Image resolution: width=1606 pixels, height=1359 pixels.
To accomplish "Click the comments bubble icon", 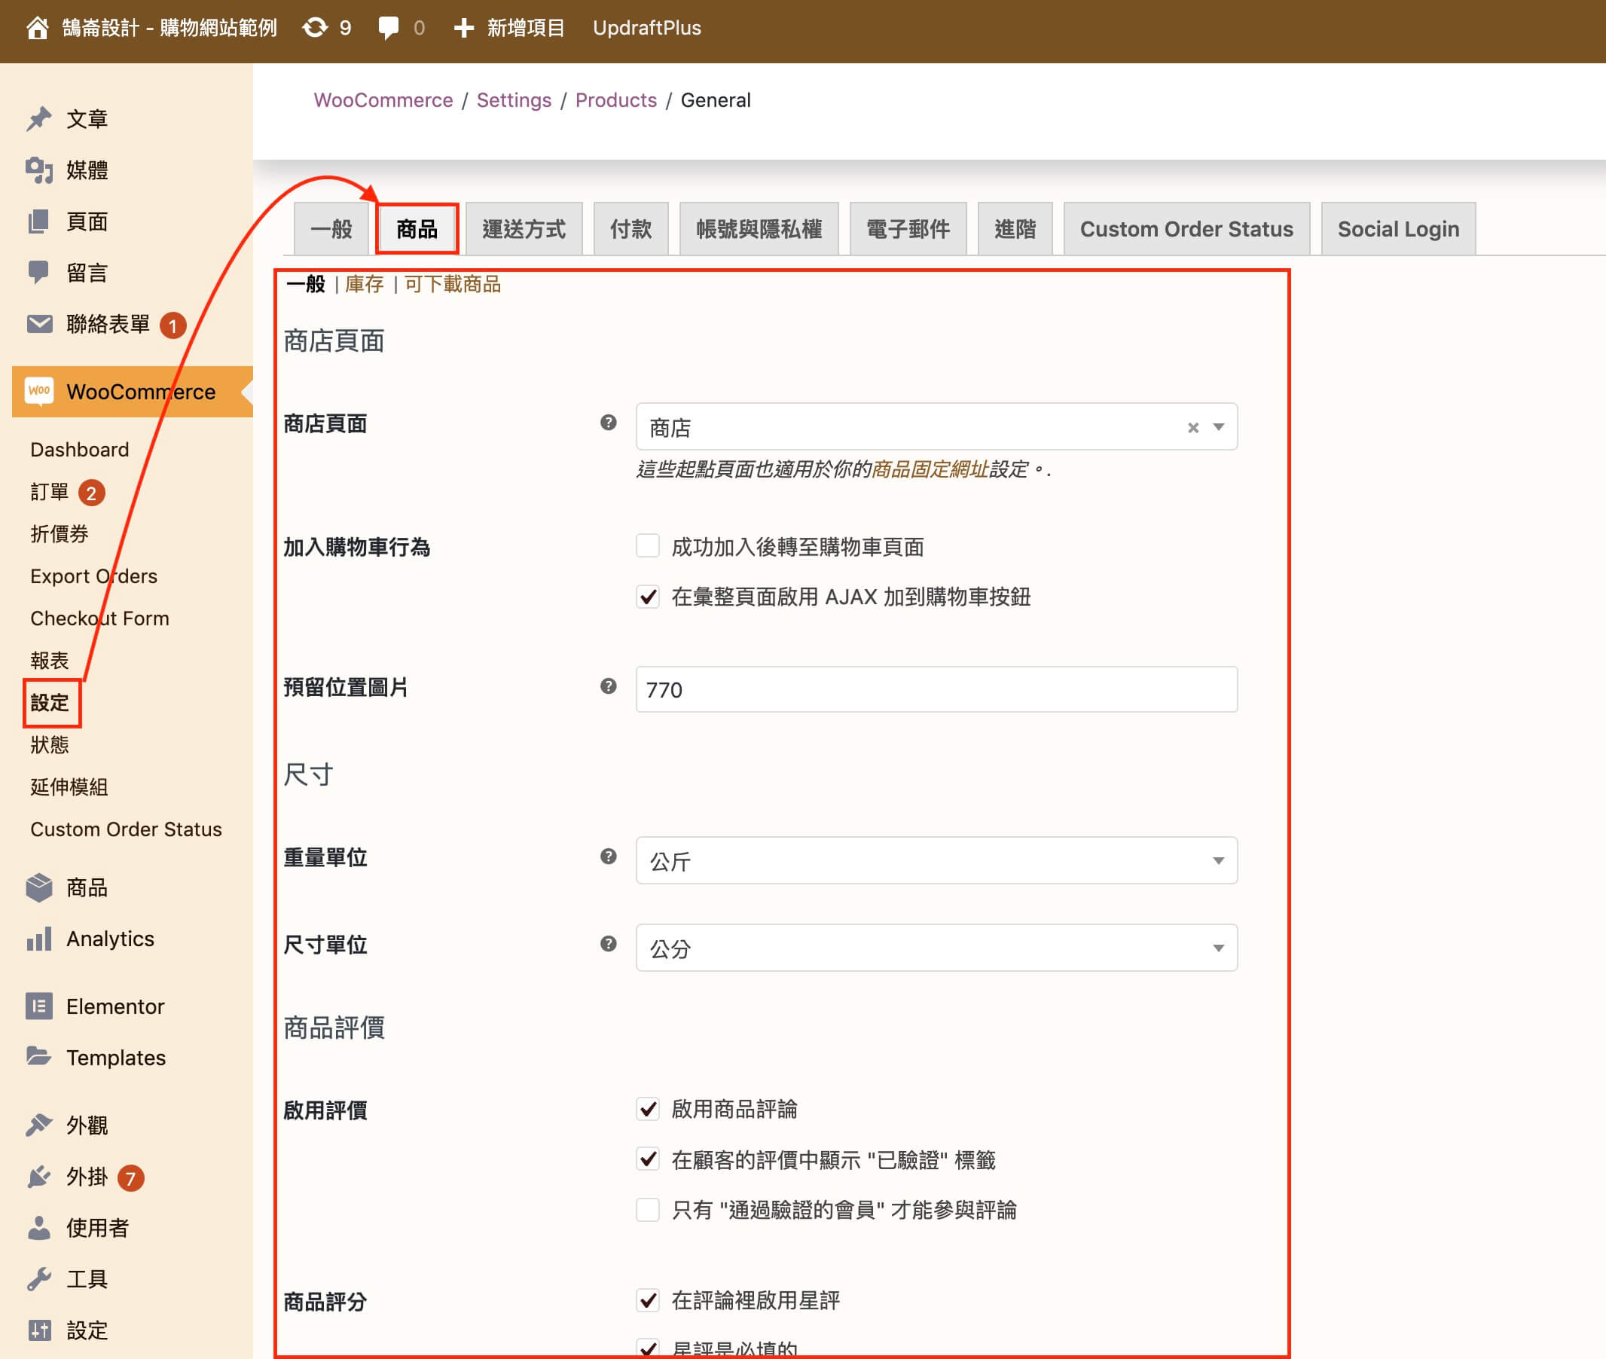I will click(389, 29).
